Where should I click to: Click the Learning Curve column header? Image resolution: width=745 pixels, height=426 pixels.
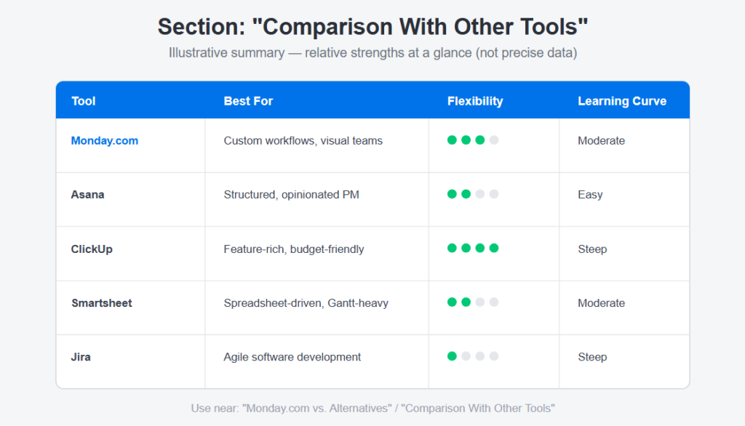(x=622, y=101)
